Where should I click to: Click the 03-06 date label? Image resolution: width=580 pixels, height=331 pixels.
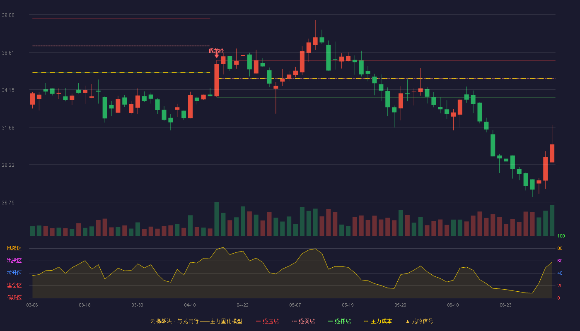[32, 305]
